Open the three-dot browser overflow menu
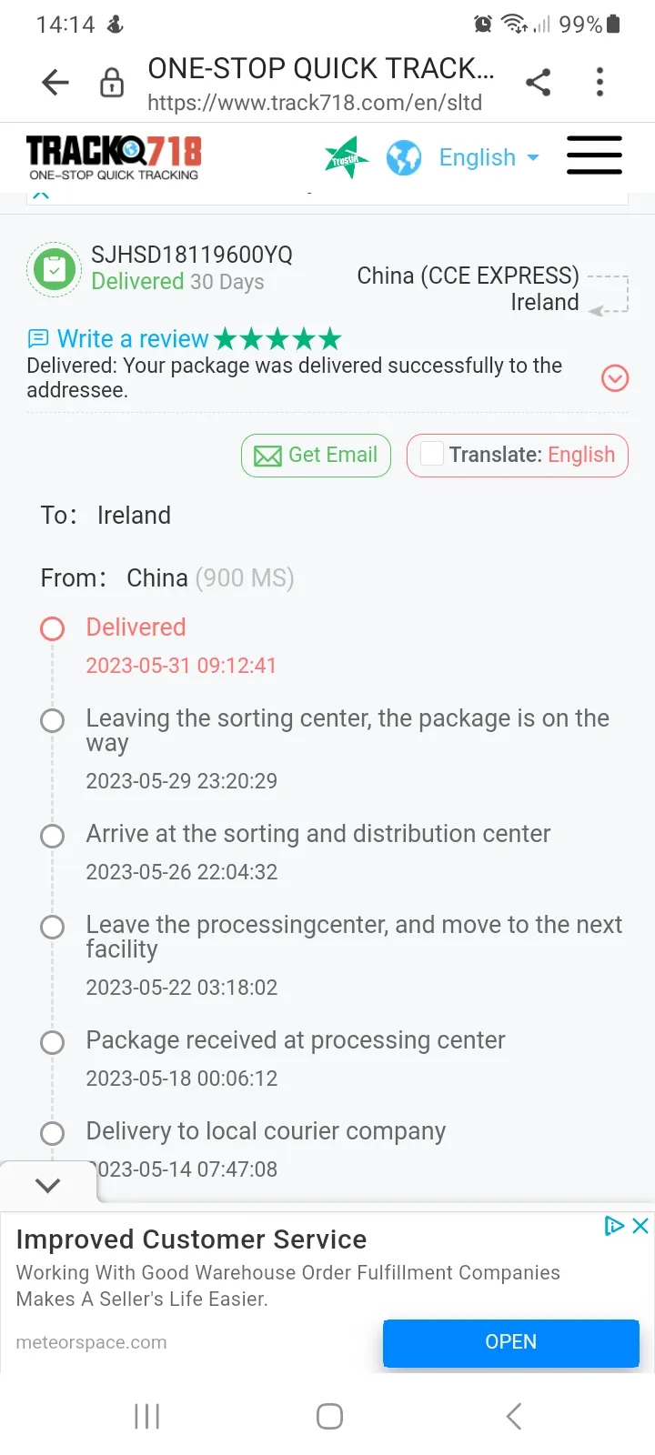 600,83
